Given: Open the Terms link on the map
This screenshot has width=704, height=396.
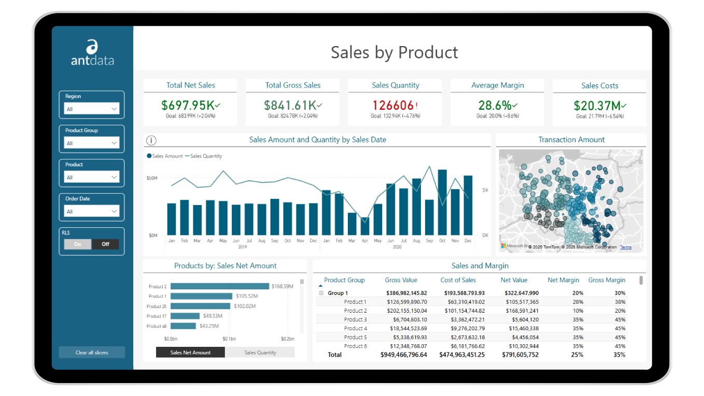Looking at the screenshot, I should pyautogui.click(x=625, y=247).
